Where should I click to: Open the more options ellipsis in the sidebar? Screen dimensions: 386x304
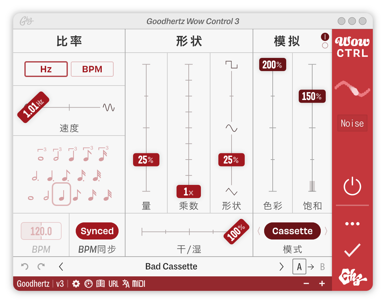point(352,223)
